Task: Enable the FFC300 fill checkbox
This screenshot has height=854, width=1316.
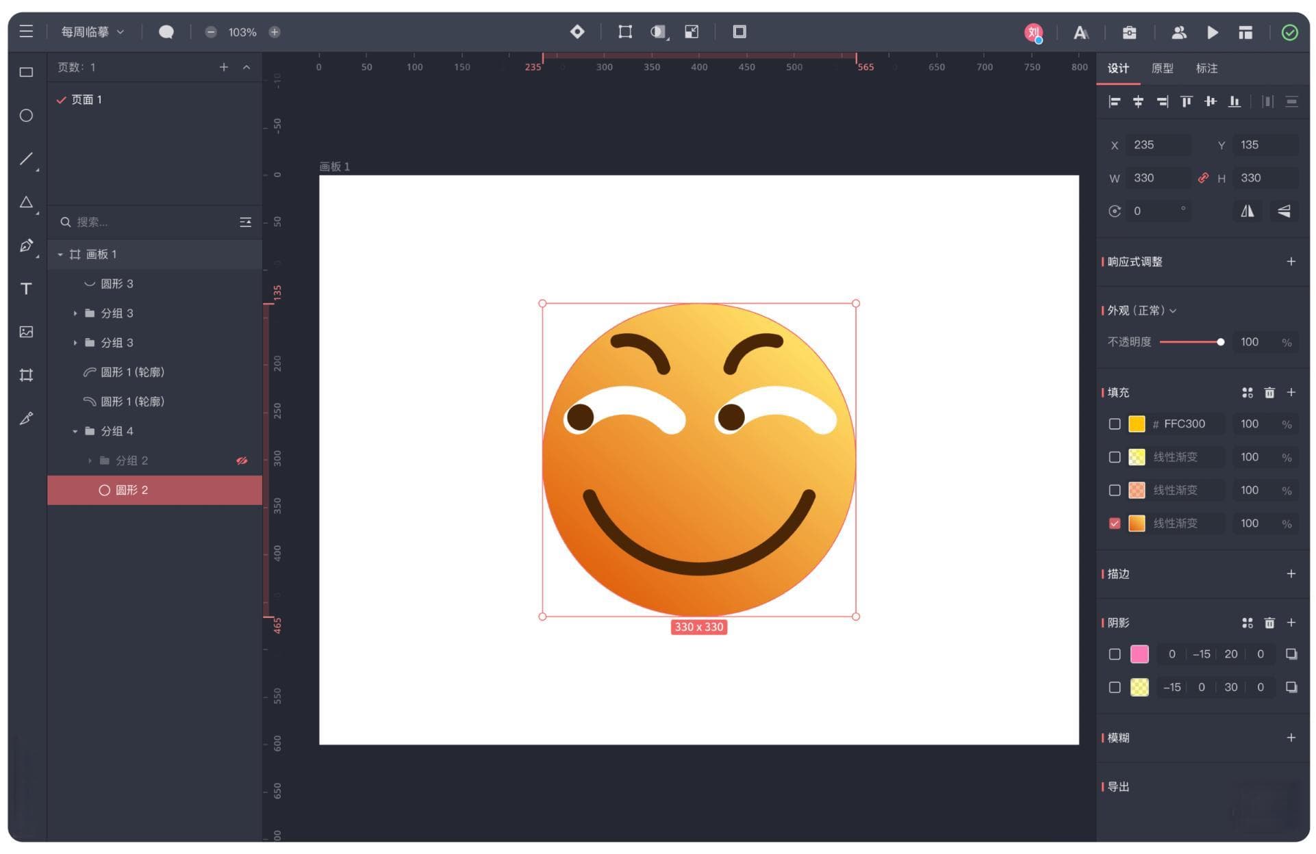Action: (x=1115, y=424)
